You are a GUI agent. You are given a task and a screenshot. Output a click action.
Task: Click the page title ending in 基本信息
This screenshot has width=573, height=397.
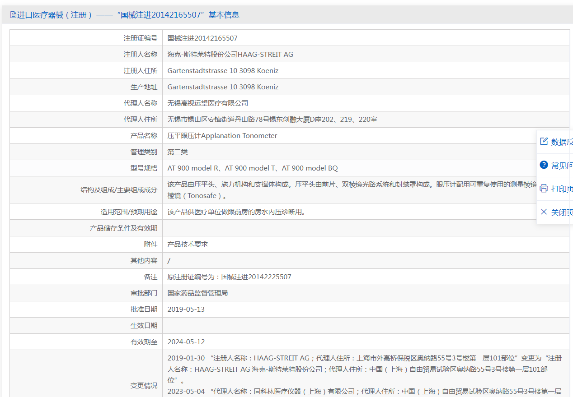(x=128, y=15)
